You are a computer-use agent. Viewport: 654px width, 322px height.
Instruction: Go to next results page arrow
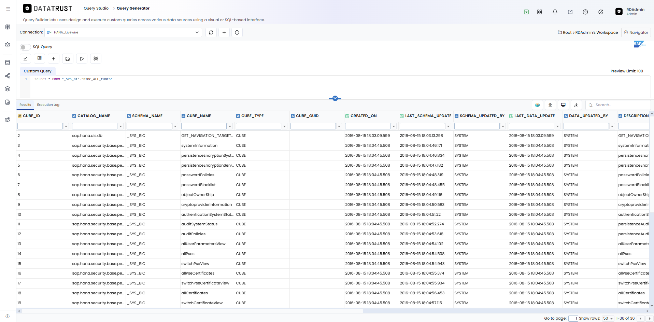click(650, 318)
